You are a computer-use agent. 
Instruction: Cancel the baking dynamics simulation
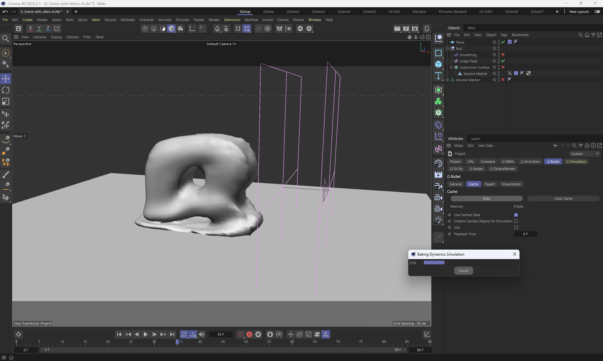(x=463, y=271)
